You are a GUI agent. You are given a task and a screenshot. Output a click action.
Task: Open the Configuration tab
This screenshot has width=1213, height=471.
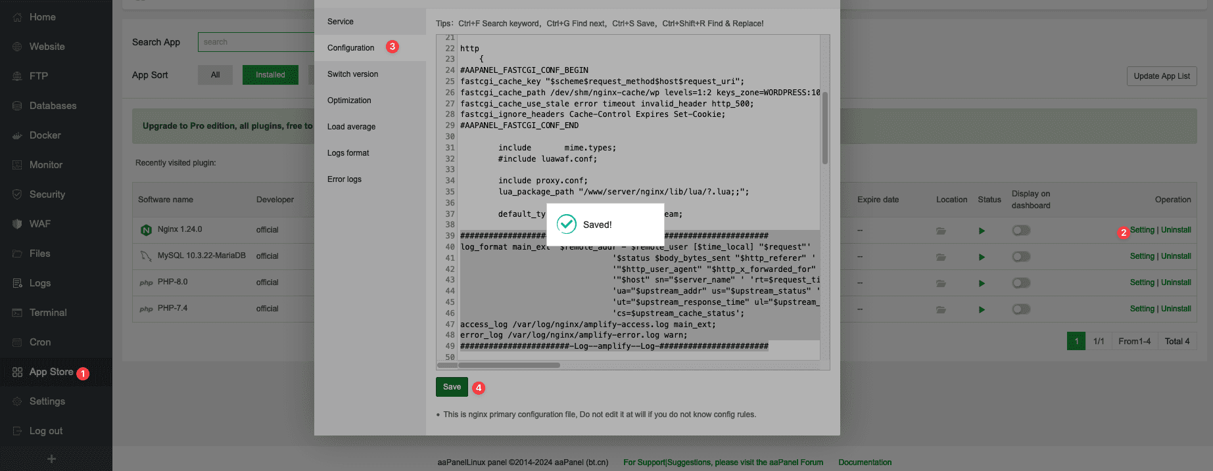[x=351, y=48]
